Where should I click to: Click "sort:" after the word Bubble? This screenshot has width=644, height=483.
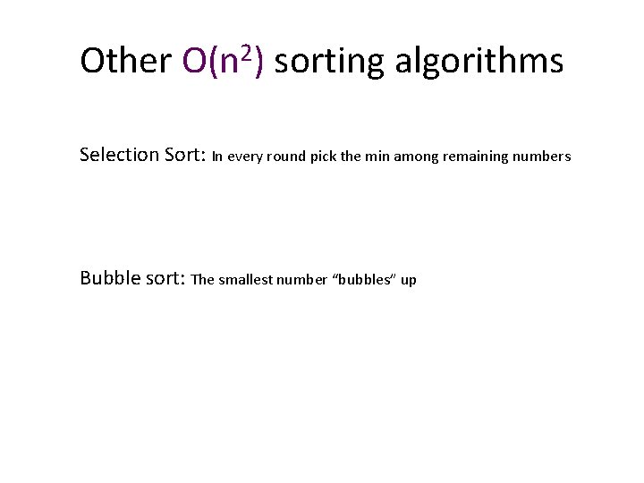click(x=165, y=278)
